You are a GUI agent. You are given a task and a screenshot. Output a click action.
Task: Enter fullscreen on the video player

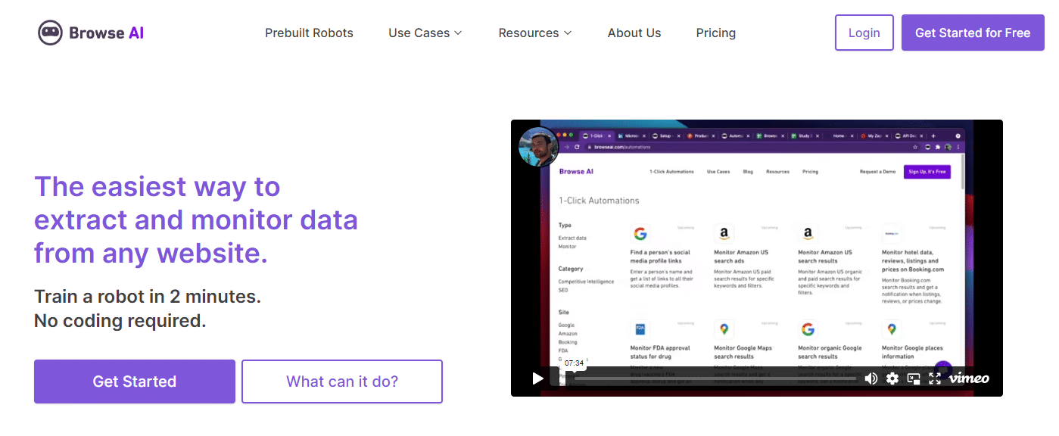[935, 378]
